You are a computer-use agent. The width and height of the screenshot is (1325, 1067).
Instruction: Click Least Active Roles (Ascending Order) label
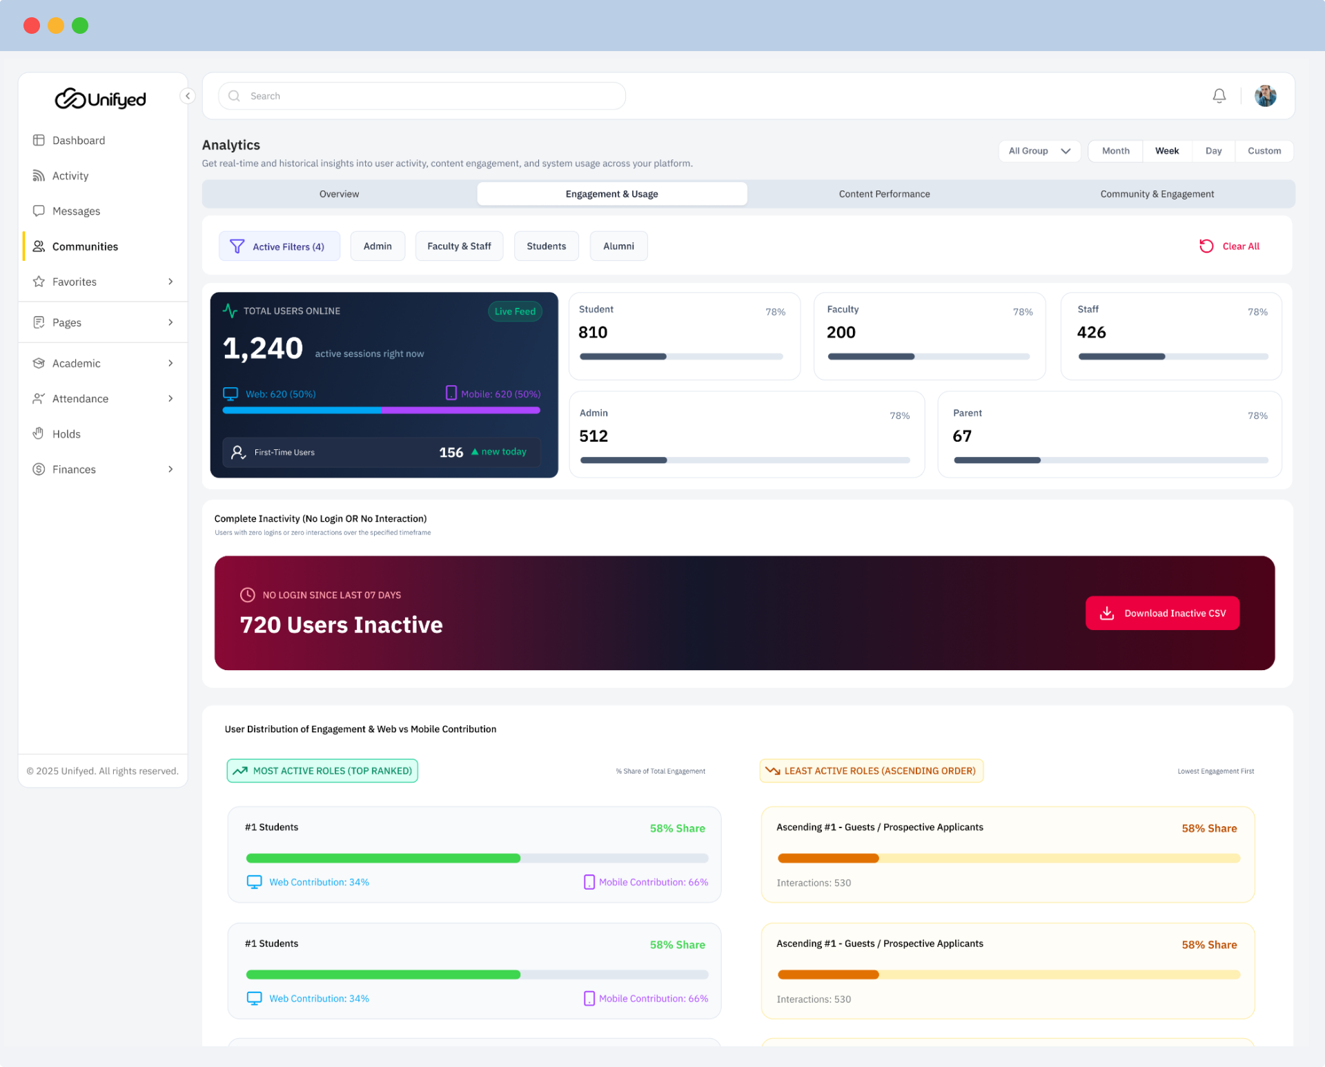[x=872, y=771]
